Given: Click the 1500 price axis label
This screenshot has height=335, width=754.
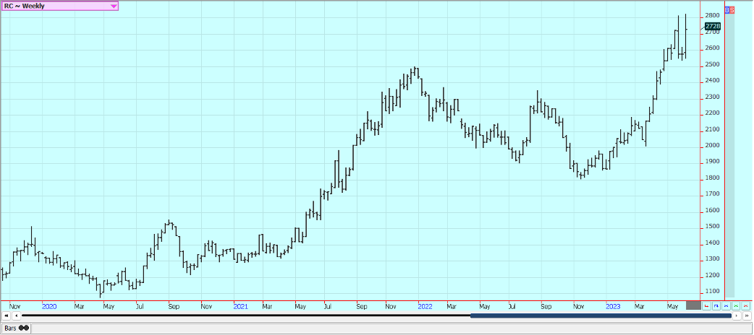Looking at the screenshot, I should coord(713,227).
